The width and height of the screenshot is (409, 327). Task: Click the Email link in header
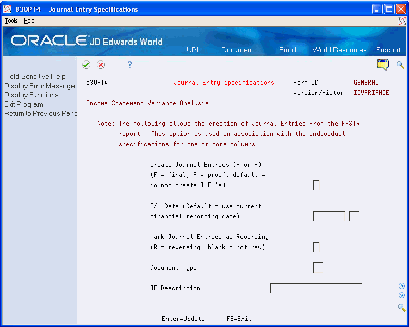tap(287, 50)
